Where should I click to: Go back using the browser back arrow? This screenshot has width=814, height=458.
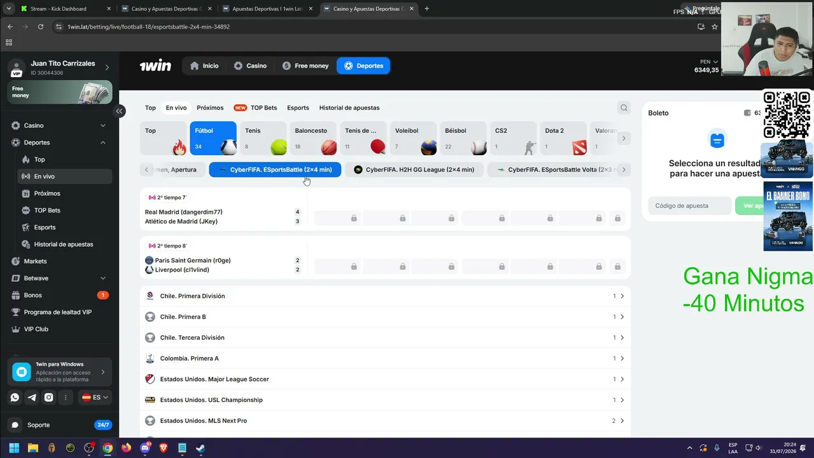10,27
